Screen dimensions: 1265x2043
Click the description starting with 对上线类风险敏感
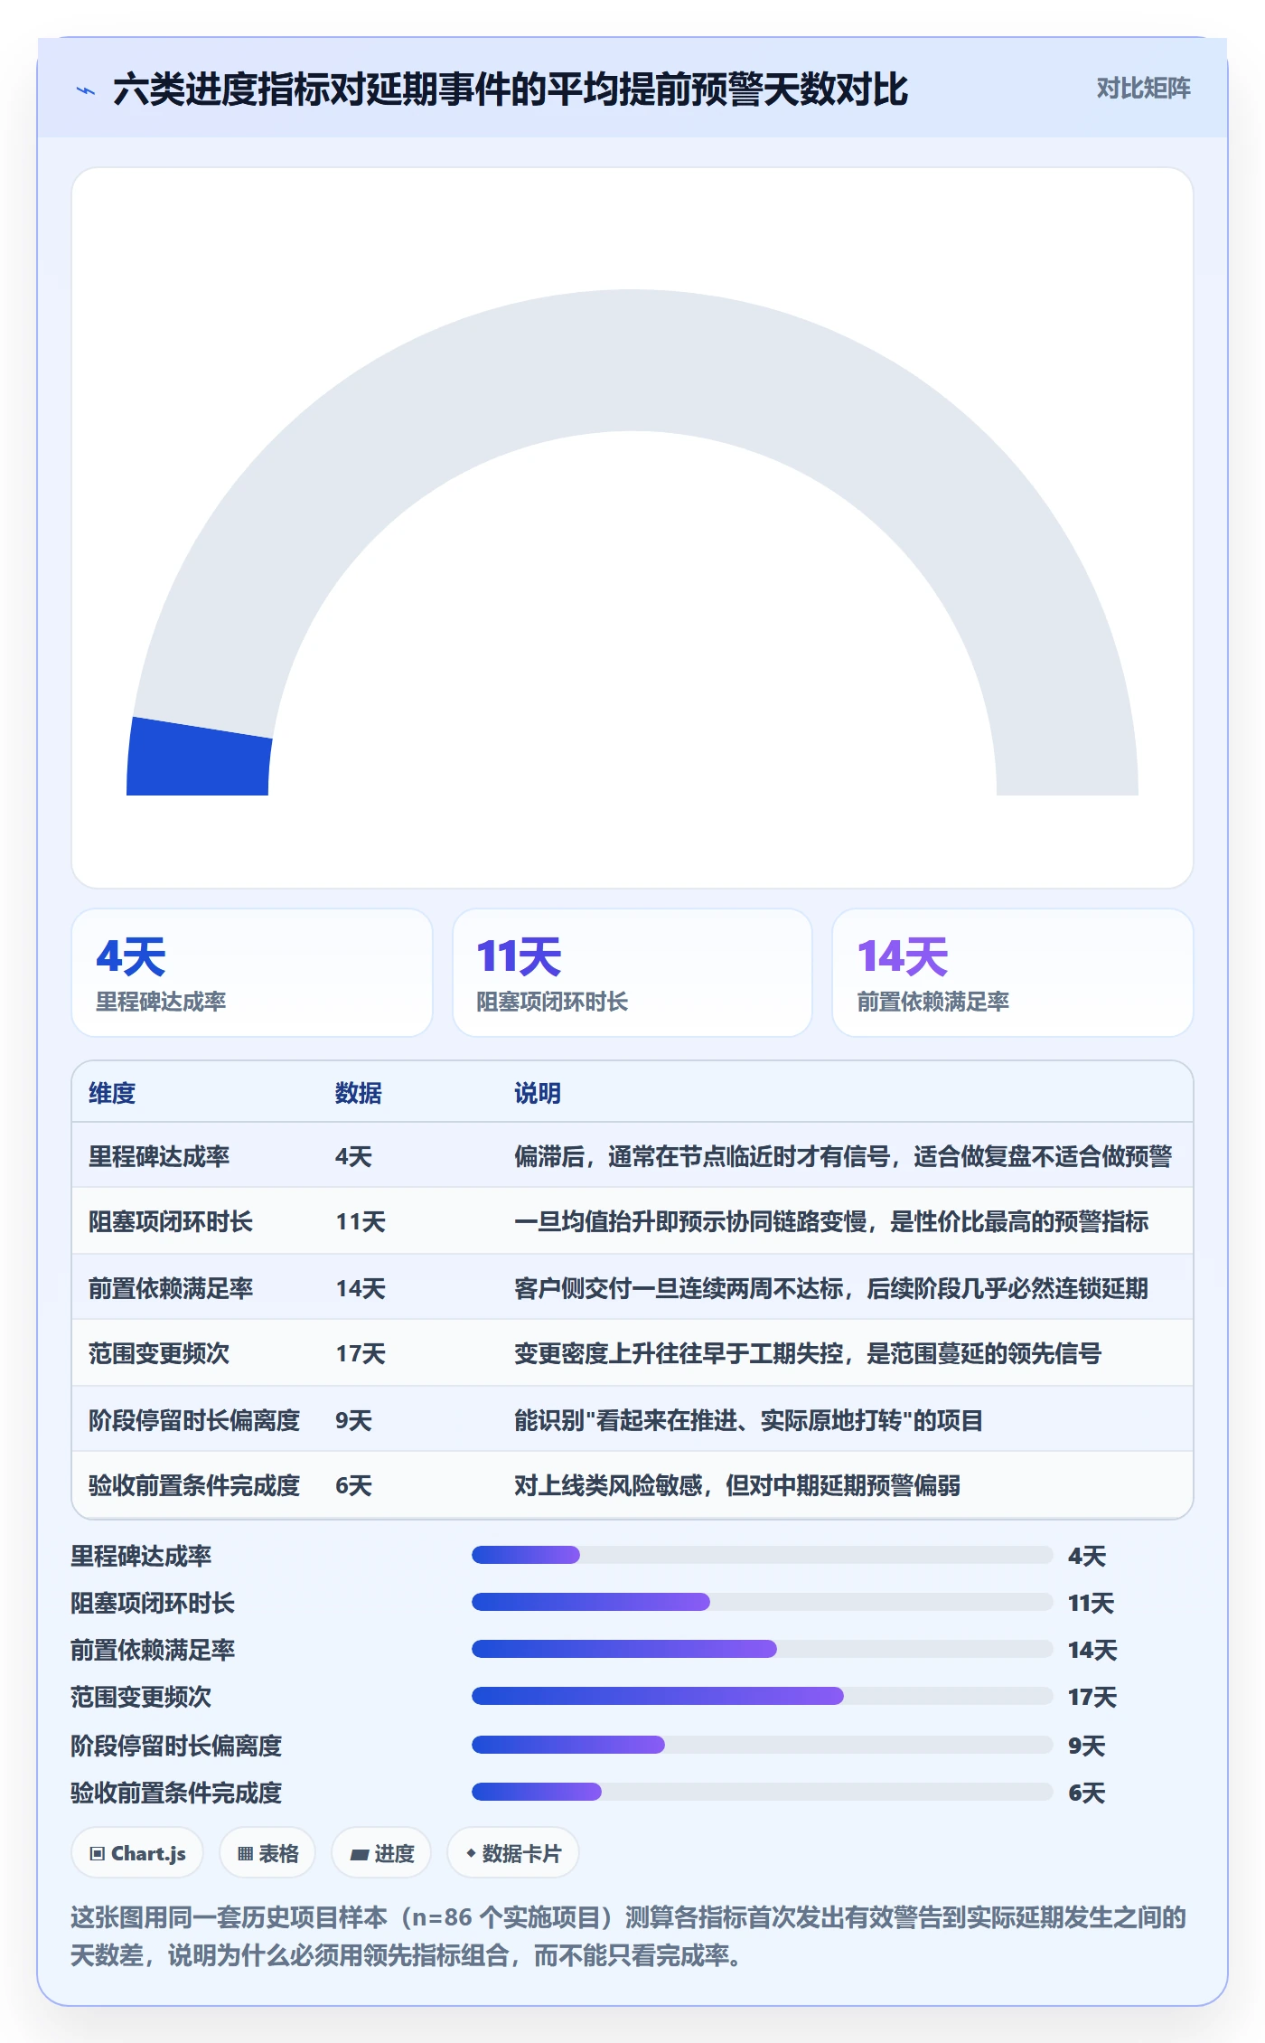737,1485
